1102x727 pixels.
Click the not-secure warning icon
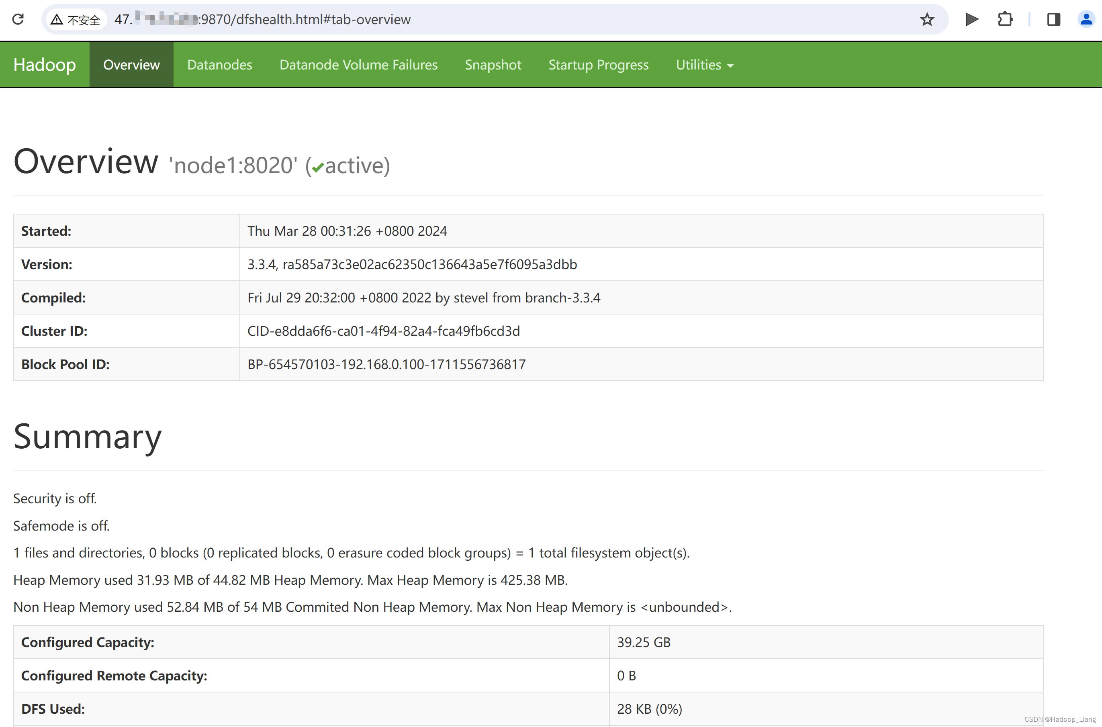click(57, 19)
